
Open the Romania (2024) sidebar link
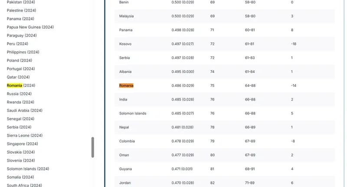click(x=21, y=85)
